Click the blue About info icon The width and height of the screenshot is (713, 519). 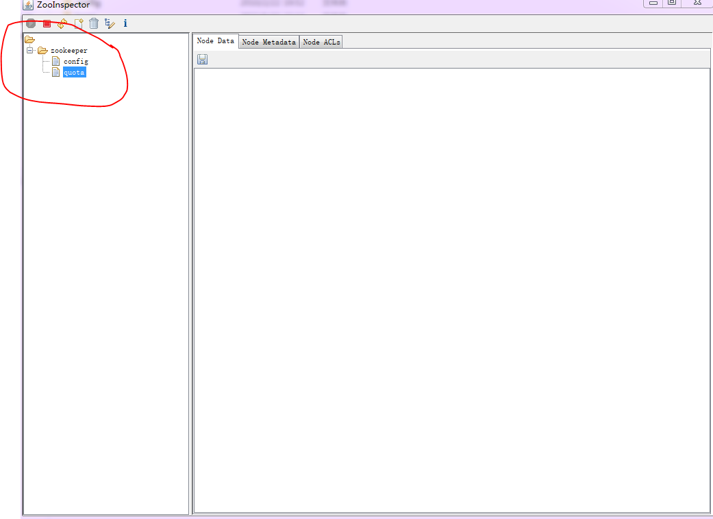tap(125, 23)
